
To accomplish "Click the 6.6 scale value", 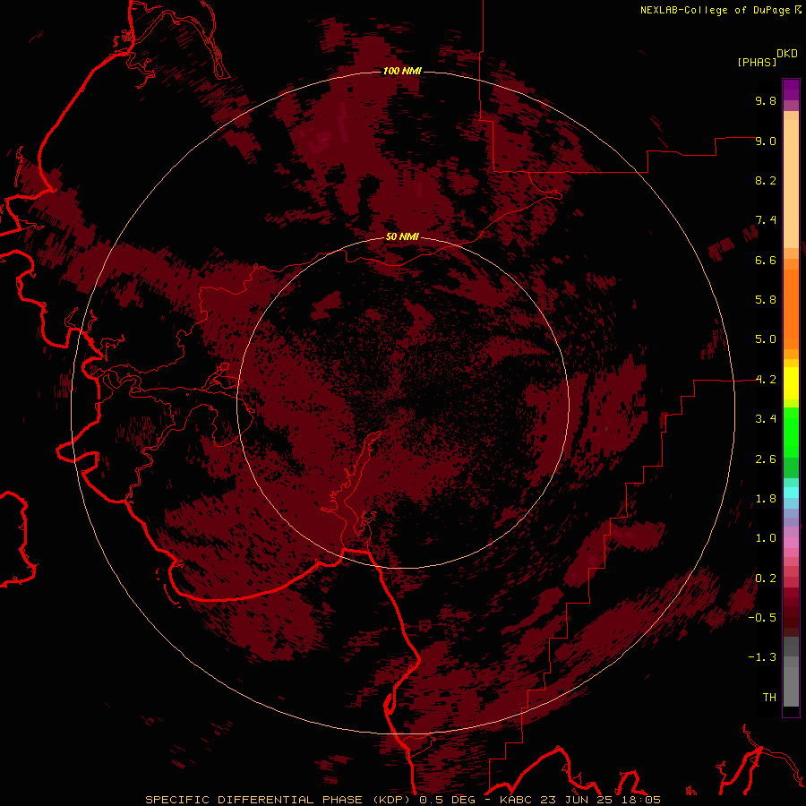I will point(766,261).
